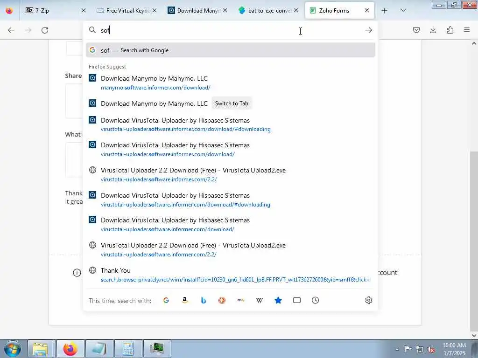Search this time with Google
Image resolution: width=478 pixels, height=358 pixels.
click(166, 301)
